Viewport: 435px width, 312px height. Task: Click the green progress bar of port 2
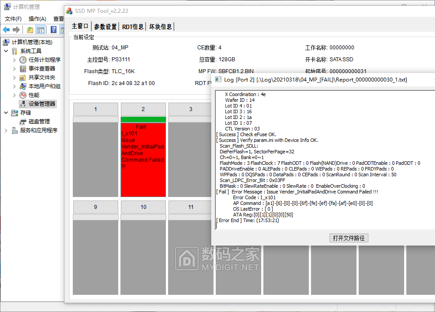tap(143, 119)
